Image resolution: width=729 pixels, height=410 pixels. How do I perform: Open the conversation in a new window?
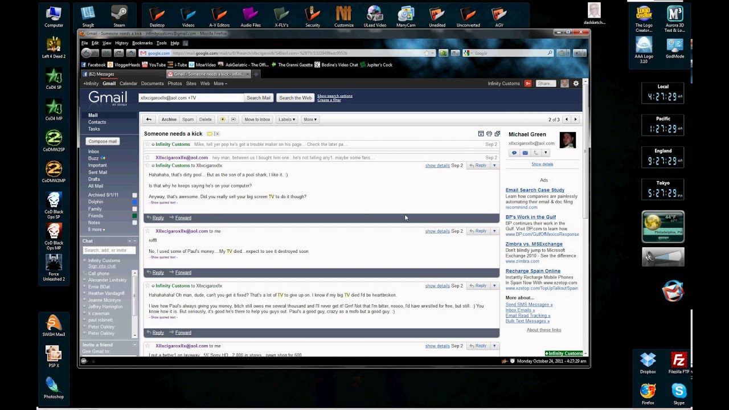click(497, 134)
